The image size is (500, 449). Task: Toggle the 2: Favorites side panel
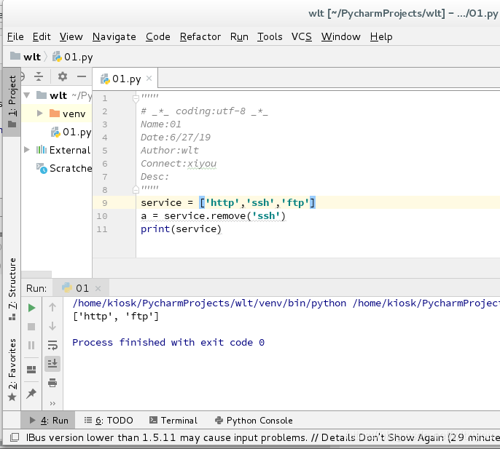click(12, 370)
